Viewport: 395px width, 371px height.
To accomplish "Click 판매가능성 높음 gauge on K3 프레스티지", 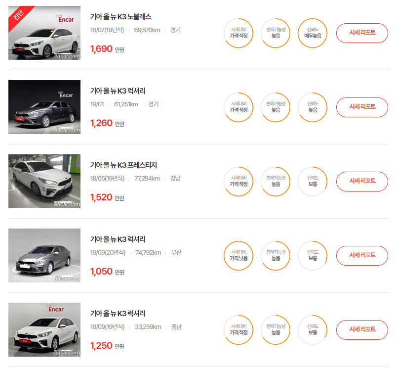I will tap(276, 182).
